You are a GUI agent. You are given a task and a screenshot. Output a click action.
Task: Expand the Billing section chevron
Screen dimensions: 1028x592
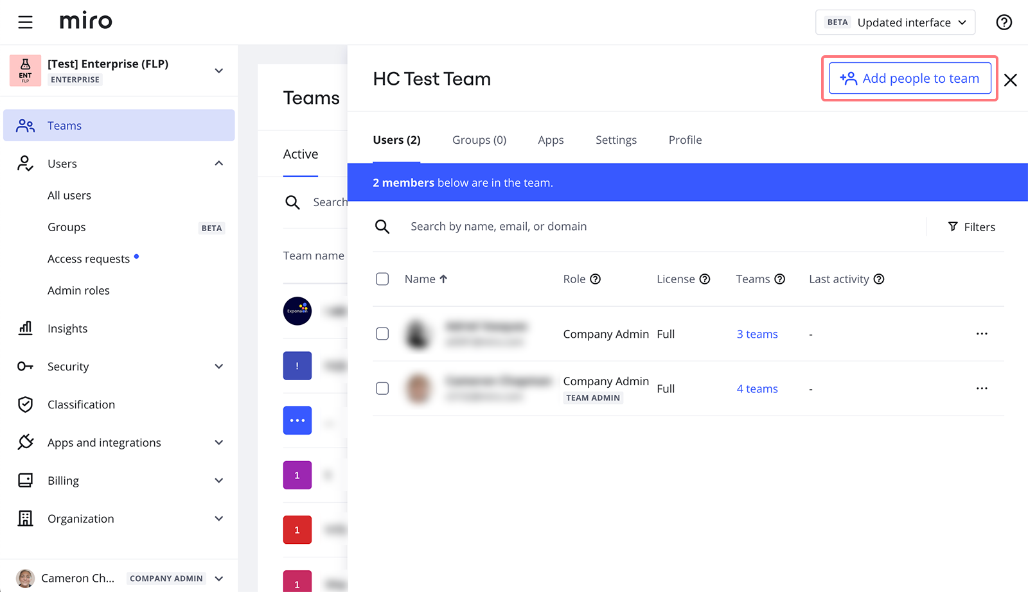click(x=218, y=481)
